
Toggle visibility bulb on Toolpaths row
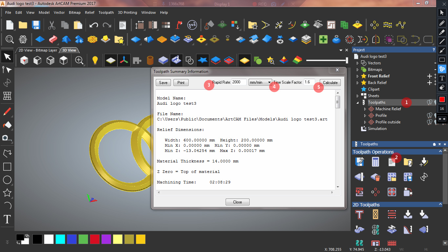pyautogui.click(x=429, y=102)
